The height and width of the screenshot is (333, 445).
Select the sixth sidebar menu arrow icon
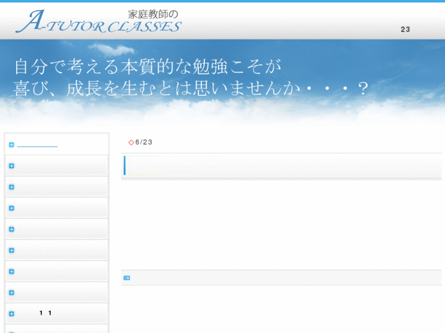coord(12,251)
